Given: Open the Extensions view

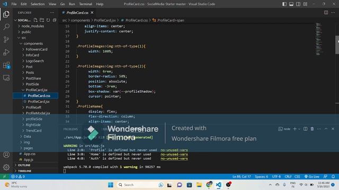Looking at the screenshot, I should (x=6, y=65).
